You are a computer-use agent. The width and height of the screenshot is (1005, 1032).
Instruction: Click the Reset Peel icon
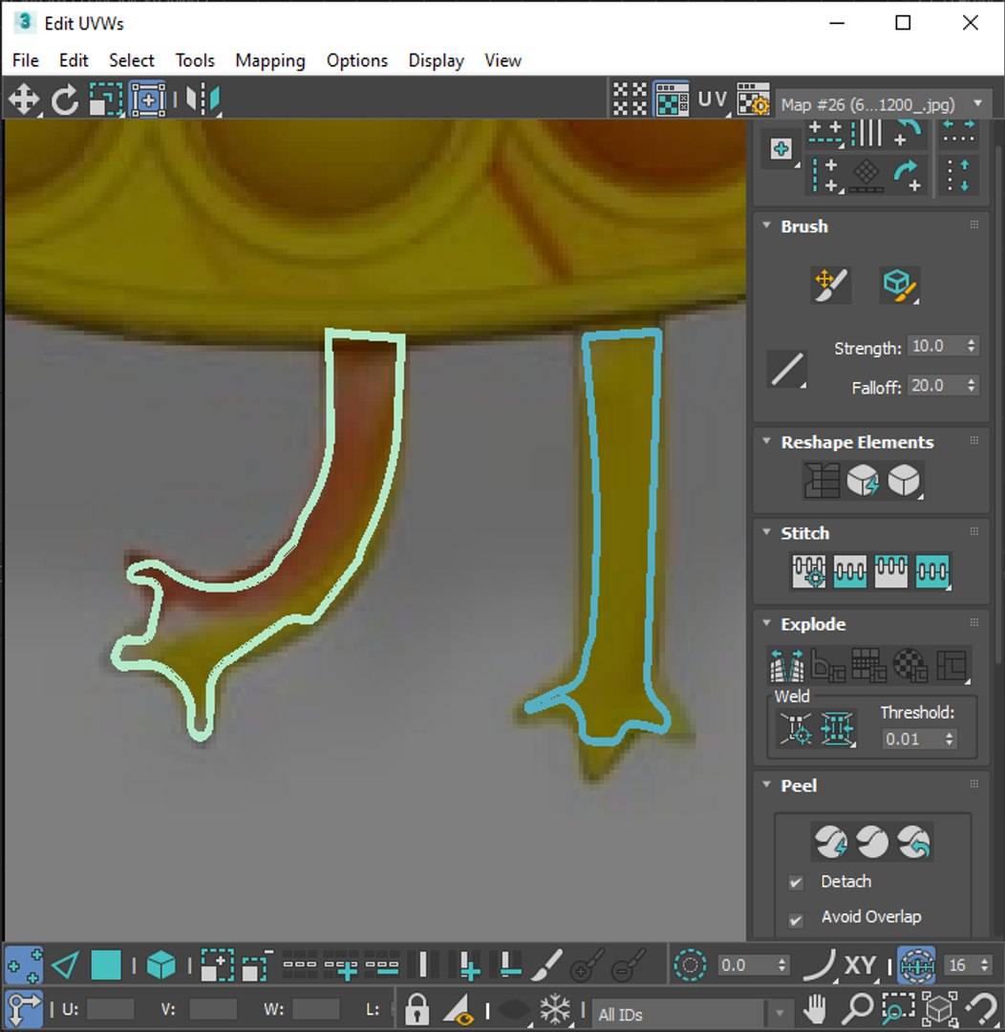point(914,841)
